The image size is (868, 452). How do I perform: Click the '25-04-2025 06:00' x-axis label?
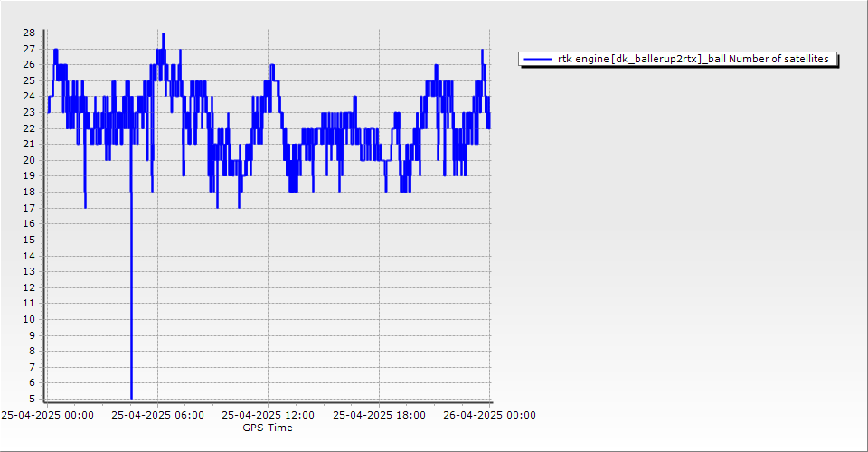[x=157, y=415]
